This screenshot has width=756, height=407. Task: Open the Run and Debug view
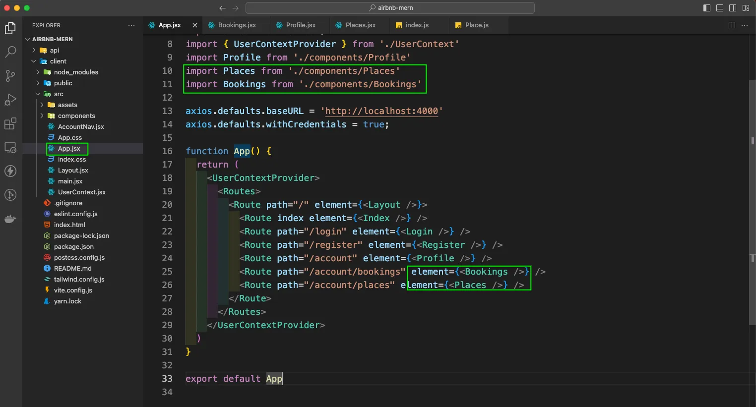10,99
